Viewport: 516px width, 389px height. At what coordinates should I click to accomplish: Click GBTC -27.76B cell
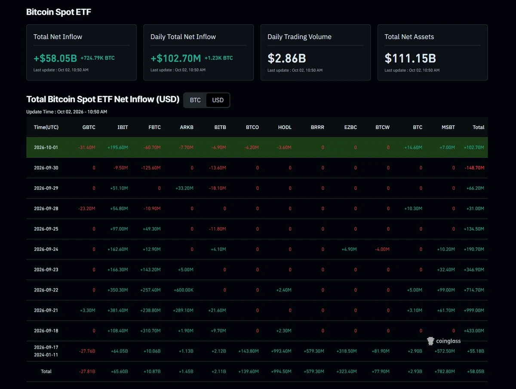pyautogui.click(x=87, y=351)
